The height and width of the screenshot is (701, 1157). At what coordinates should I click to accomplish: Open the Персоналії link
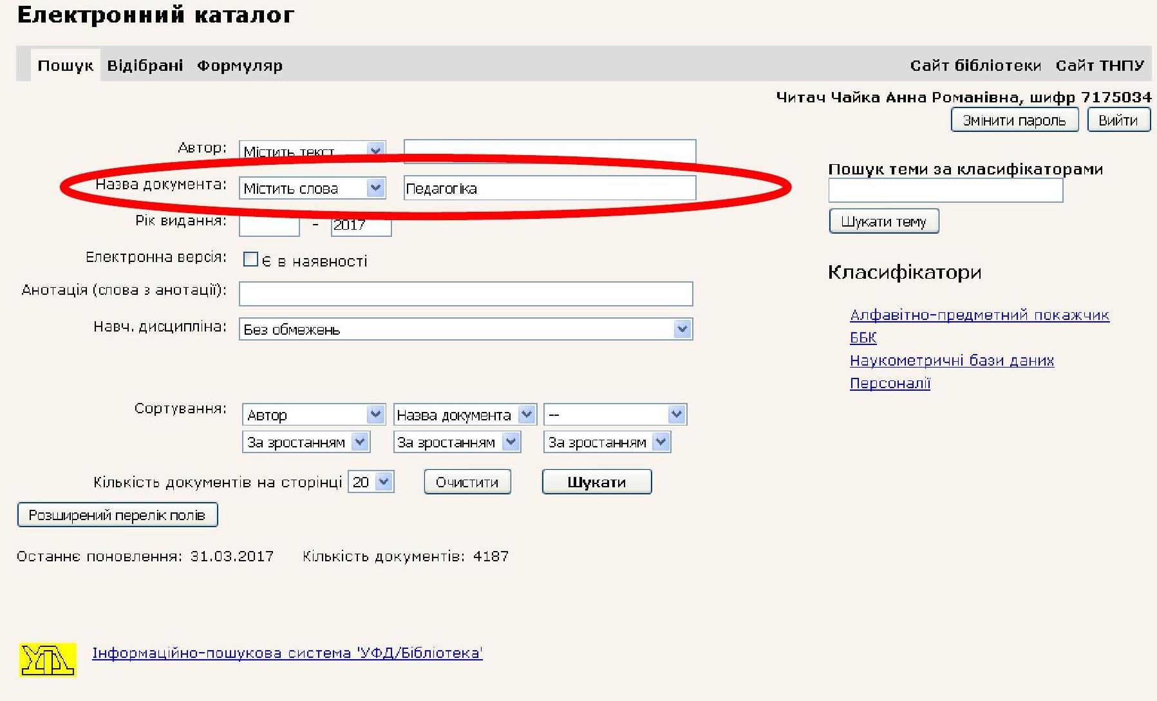click(890, 383)
